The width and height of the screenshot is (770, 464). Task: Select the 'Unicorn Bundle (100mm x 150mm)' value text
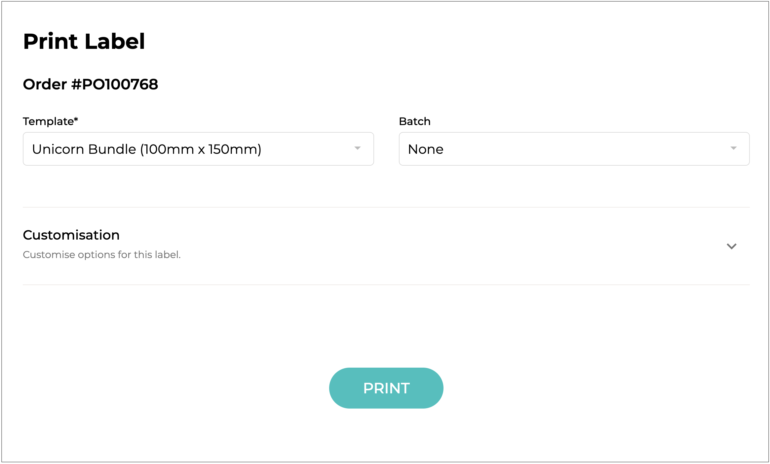pyautogui.click(x=146, y=149)
